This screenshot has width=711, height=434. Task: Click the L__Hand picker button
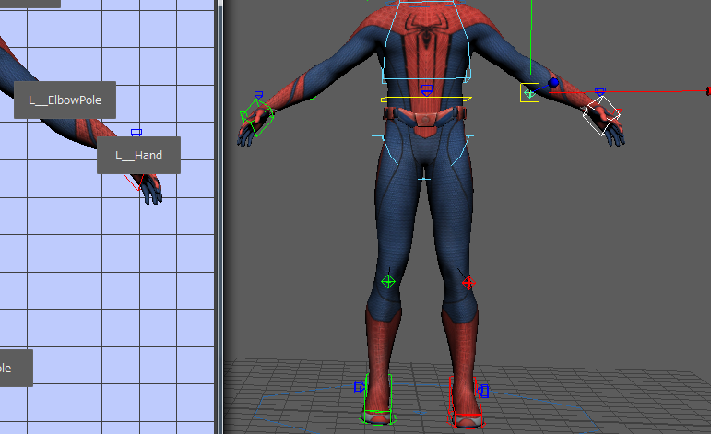coord(138,156)
